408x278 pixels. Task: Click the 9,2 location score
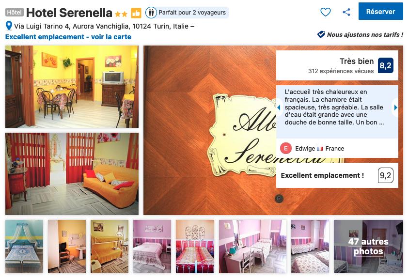tap(385, 175)
